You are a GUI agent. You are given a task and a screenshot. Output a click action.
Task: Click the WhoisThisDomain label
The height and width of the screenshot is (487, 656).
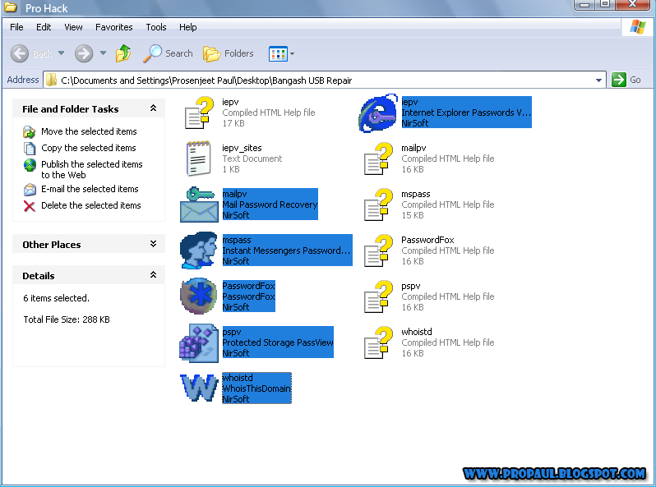point(256,388)
